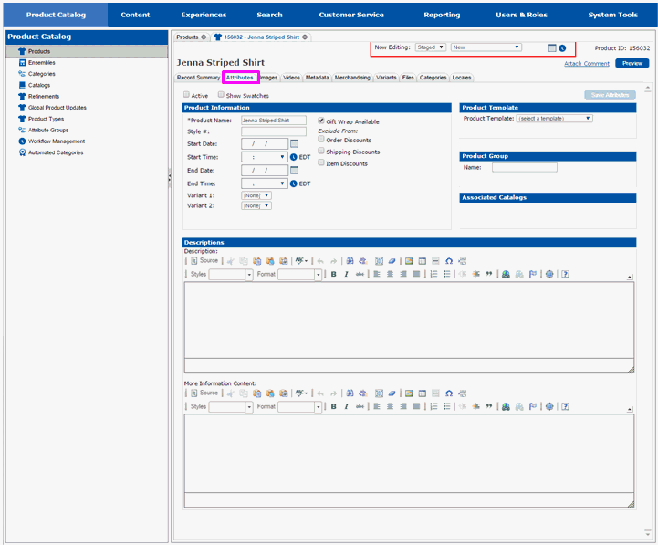Click Workflow Management in the sidebar
Screen dimensions: 658x545
coord(56,141)
